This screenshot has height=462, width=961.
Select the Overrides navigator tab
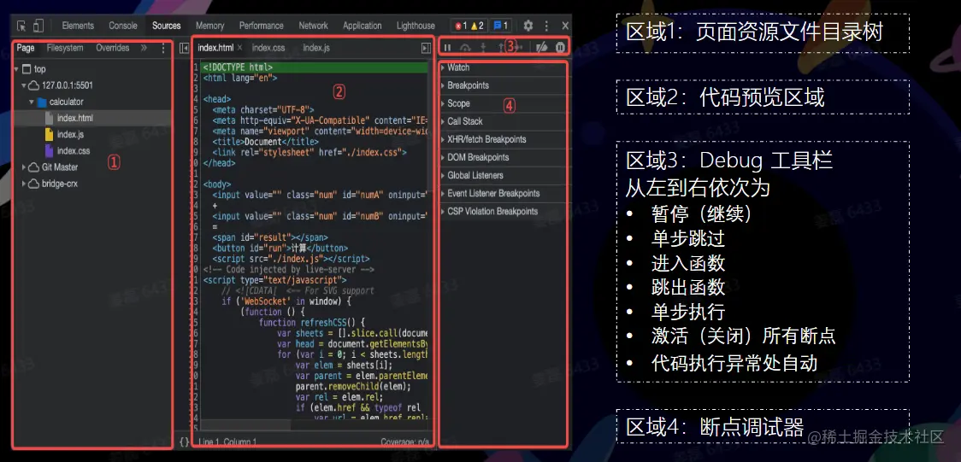[x=113, y=48]
